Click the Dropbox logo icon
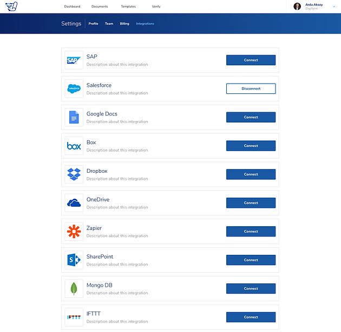The height and width of the screenshot is (332, 341). click(74, 174)
